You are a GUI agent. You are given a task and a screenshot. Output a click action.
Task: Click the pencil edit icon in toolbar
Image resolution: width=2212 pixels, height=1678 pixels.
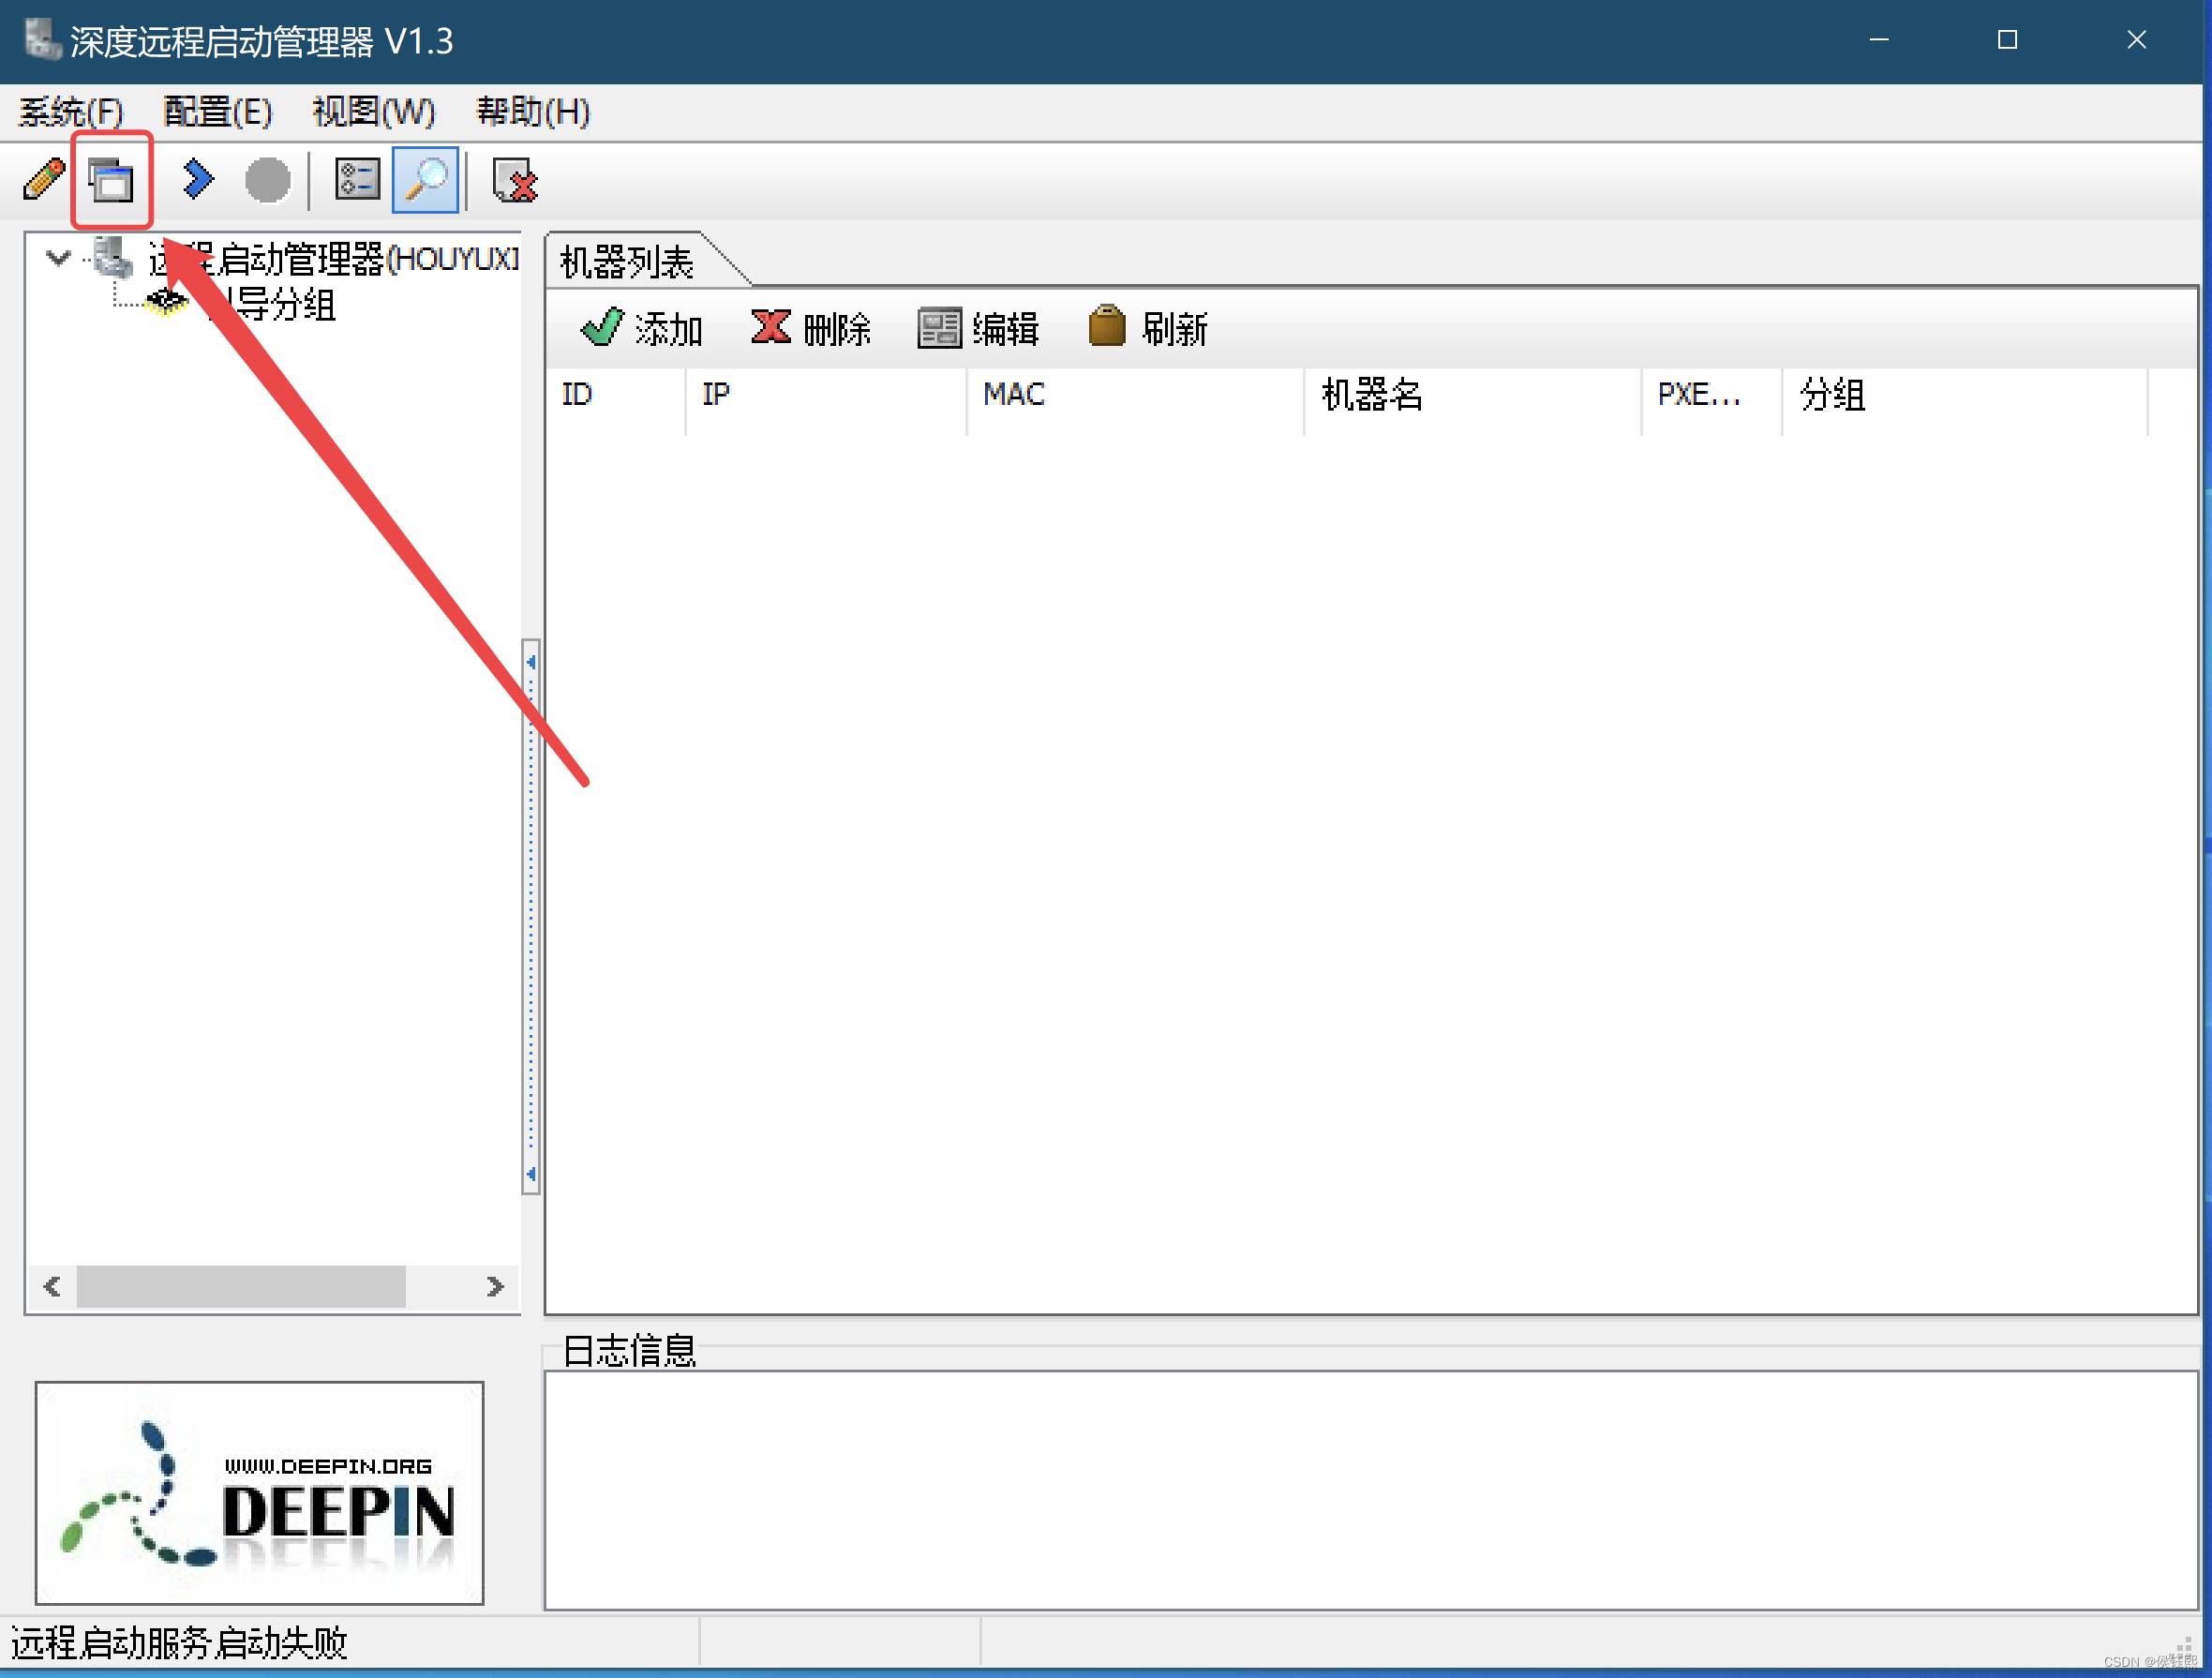(44, 181)
